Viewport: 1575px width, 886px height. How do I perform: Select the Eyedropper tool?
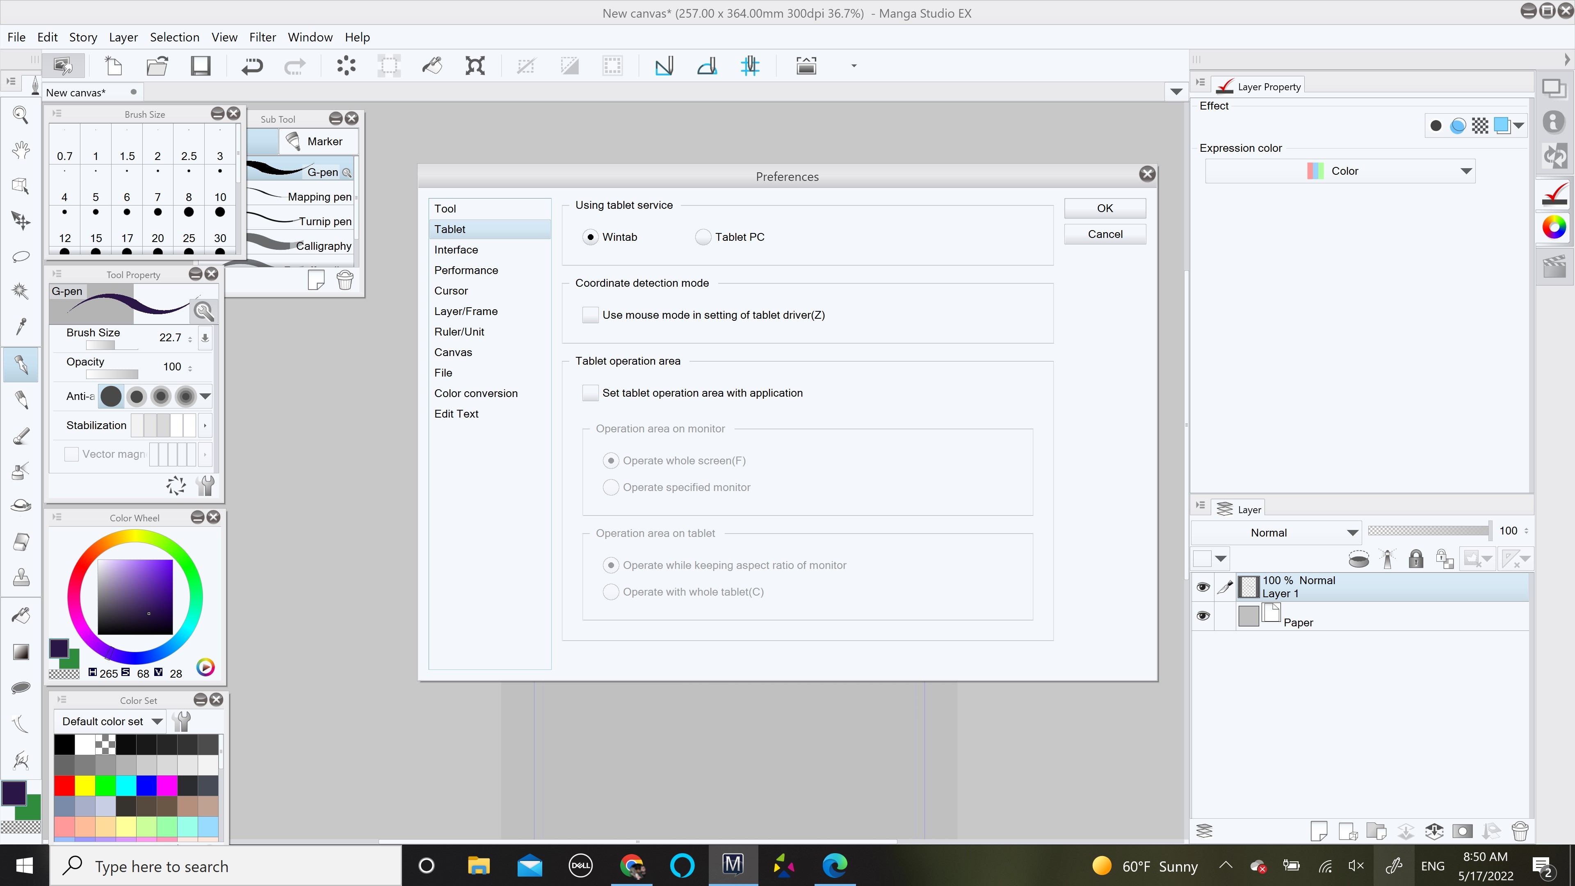[x=21, y=326]
